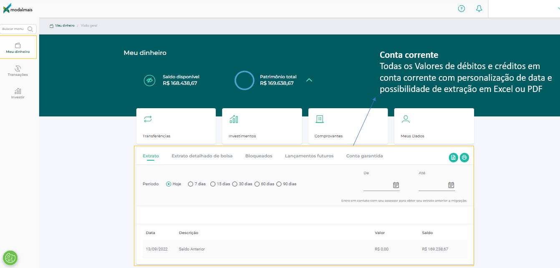Click the search magnifier in Buscar menu
Image resolution: width=560 pixels, height=268 pixels.
pyautogui.click(x=30, y=29)
